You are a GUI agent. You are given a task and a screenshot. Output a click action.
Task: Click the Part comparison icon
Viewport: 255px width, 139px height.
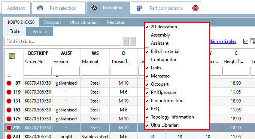[139, 8]
